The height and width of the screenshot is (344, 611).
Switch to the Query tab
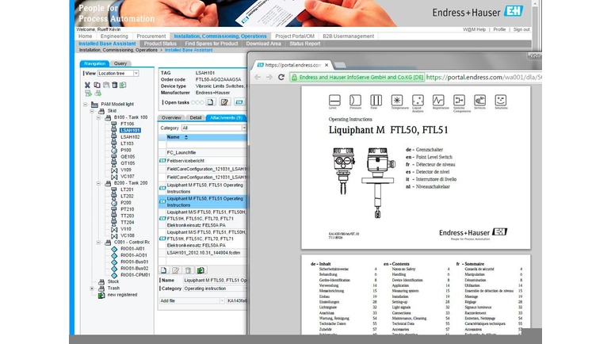click(x=120, y=63)
